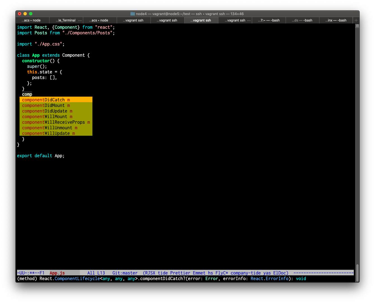The height and width of the screenshot is (303, 375).
Task: Click the Prettier mode lighter in the modeline
Action: [x=180, y=273]
